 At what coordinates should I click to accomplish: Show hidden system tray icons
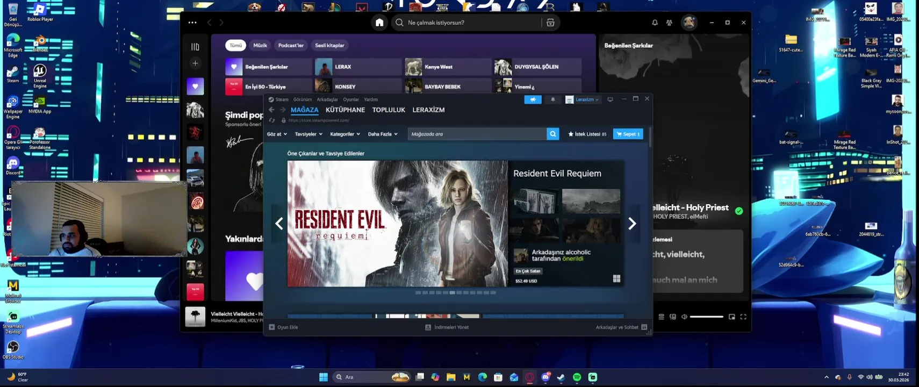click(827, 377)
